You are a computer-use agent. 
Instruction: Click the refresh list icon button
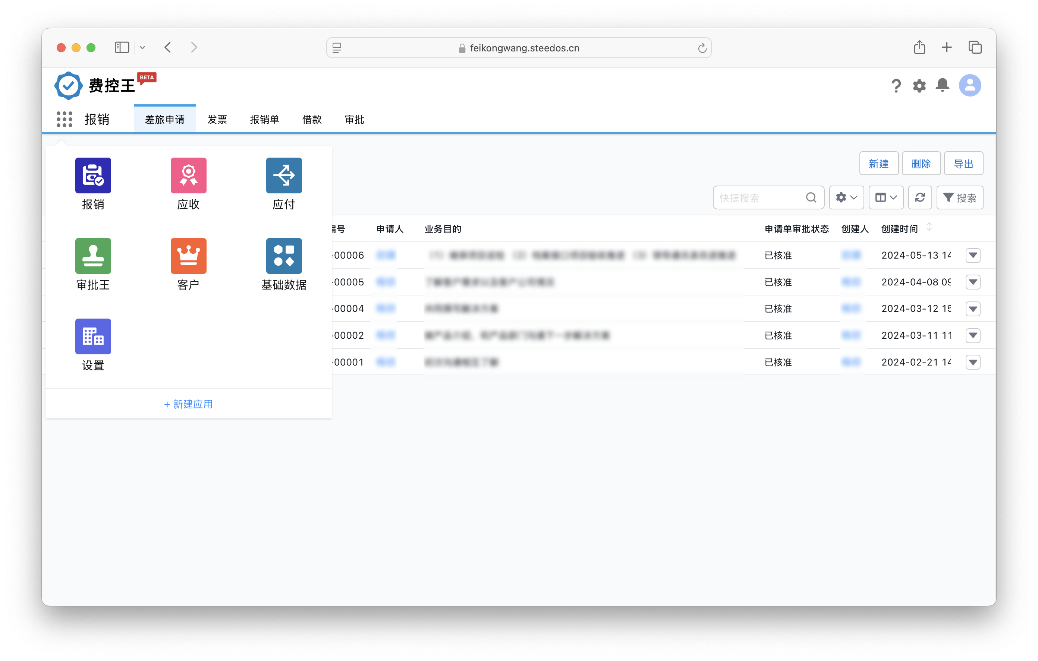point(920,198)
